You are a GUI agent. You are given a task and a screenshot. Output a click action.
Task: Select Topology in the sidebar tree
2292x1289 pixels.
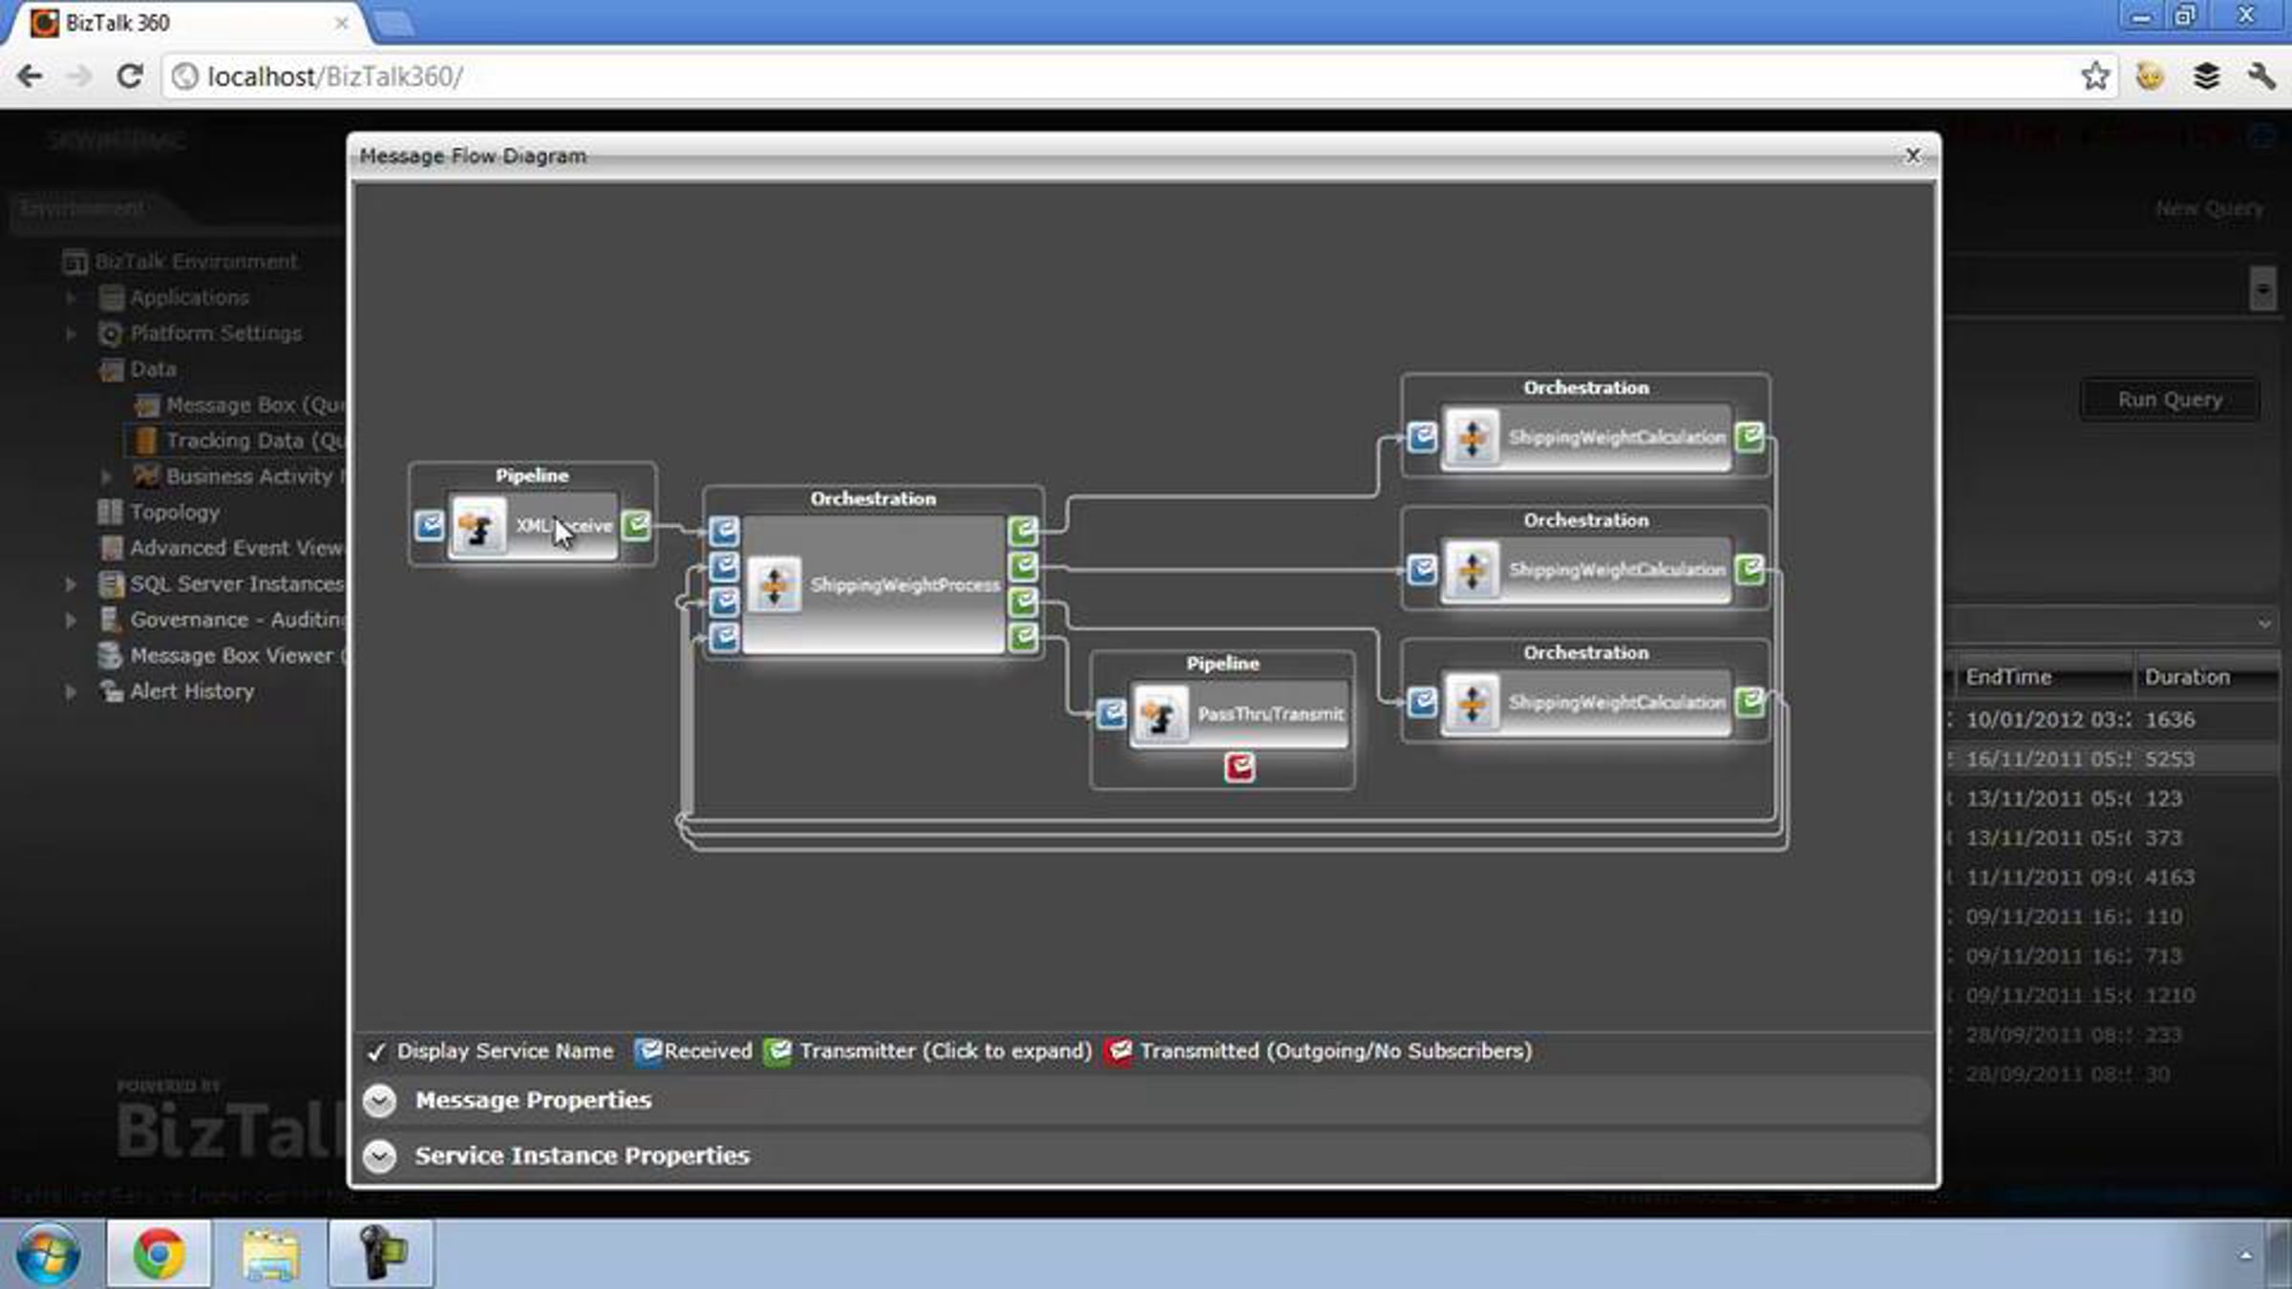point(175,512)
